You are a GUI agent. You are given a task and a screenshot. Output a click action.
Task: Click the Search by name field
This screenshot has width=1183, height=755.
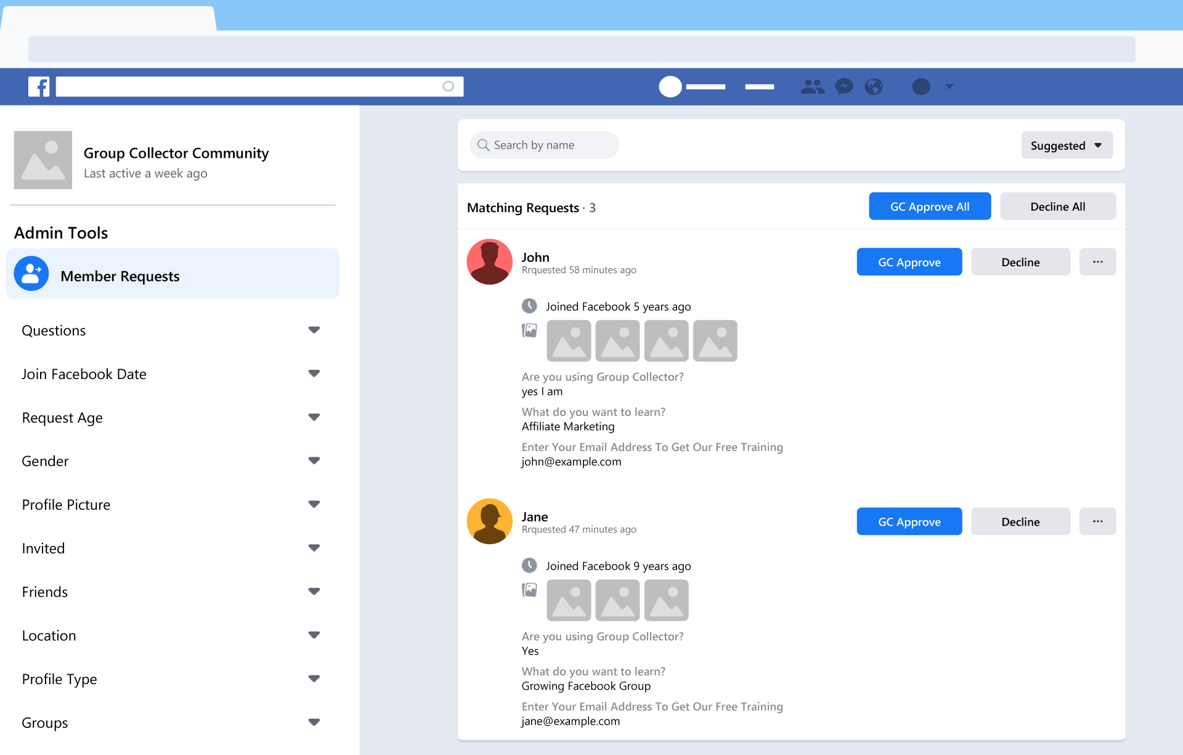[545, 145]
